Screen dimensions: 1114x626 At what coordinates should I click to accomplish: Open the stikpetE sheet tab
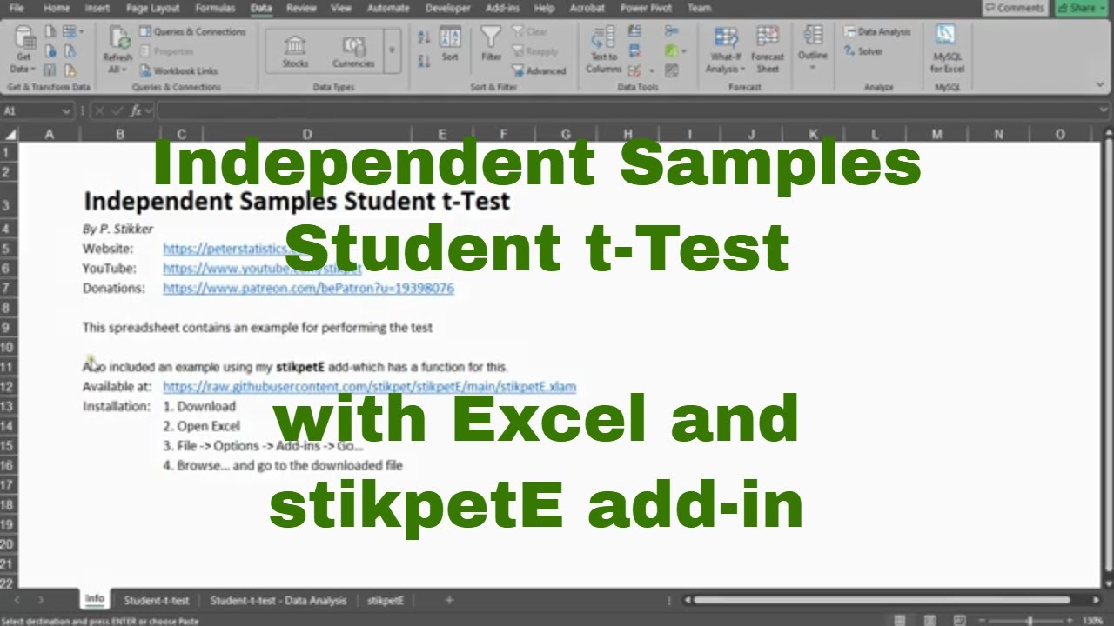tap(386, 600)
